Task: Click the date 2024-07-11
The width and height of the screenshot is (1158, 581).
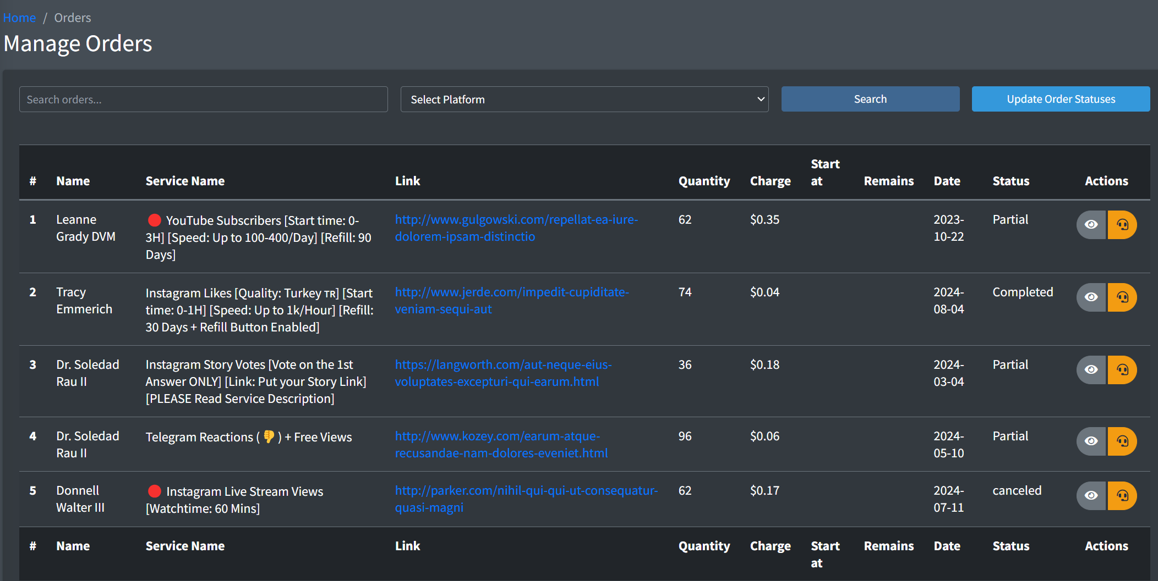Action: coord(949,499)
